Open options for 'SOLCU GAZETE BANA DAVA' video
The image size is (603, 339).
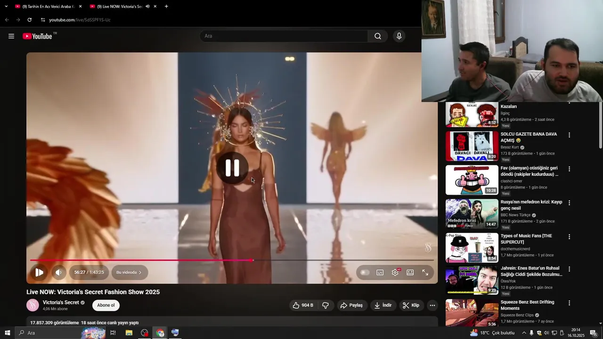tap(569, 135)
